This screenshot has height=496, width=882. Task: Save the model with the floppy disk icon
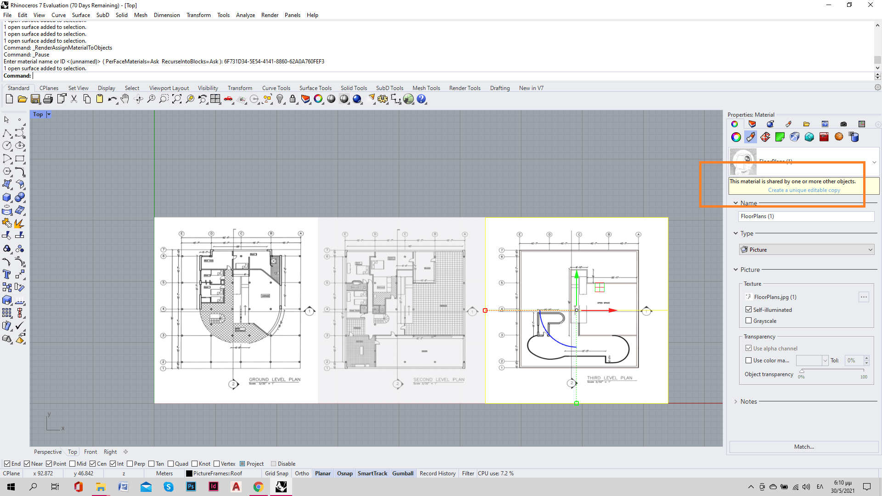coord(35,99)
